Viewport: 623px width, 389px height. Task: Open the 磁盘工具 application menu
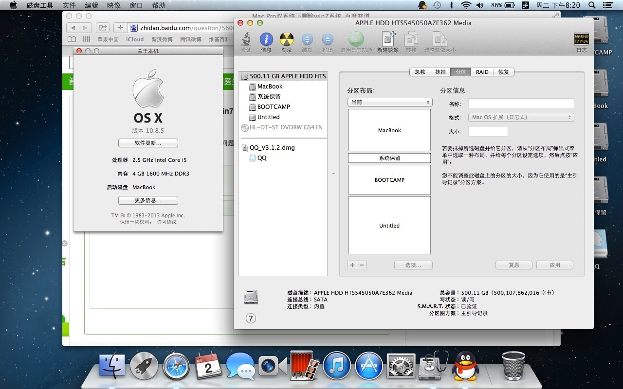pyautogui.click(x=40, y=5)
